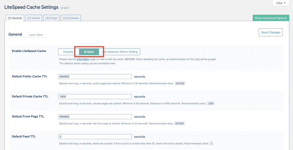Select Use Network Admin Setting option

[x=121, y=52]
